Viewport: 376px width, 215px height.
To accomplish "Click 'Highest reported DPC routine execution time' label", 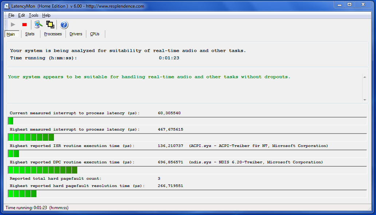I will click(x=72, y=162).
